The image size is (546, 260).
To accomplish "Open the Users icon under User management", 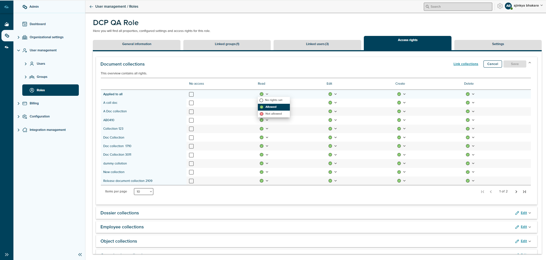I will 32,64.
